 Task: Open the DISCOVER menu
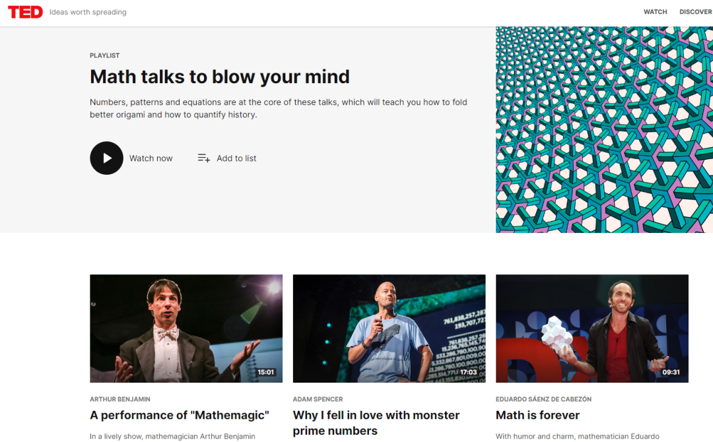696,12
